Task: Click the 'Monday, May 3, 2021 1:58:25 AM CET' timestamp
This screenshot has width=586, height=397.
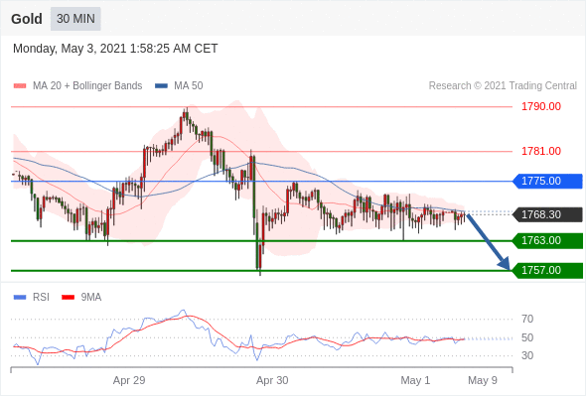Action: click(x=115, y=49)
